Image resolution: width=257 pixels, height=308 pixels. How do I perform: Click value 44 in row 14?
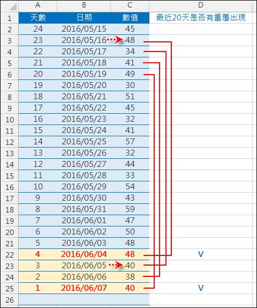click(x=130, y=164)
